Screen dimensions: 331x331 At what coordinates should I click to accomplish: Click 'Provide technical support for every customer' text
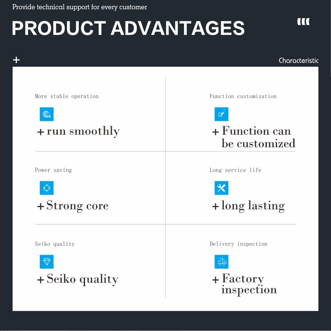coord(80,7)
